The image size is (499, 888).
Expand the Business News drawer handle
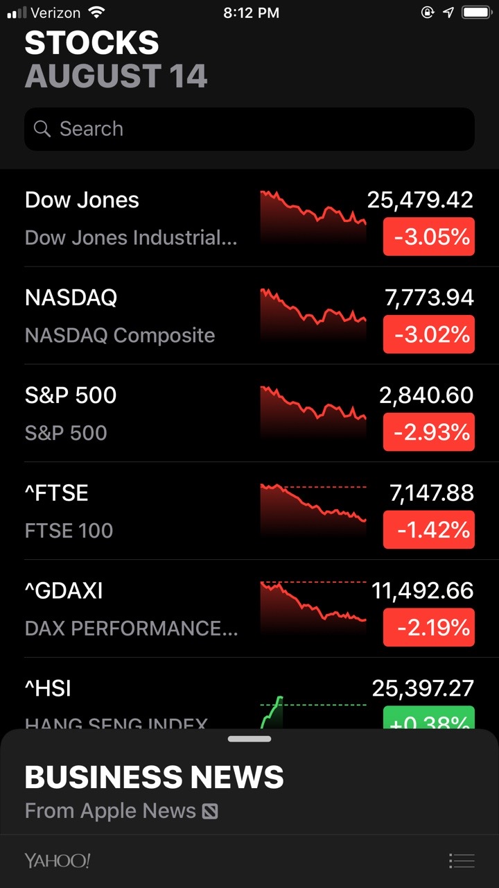[249, 739]
